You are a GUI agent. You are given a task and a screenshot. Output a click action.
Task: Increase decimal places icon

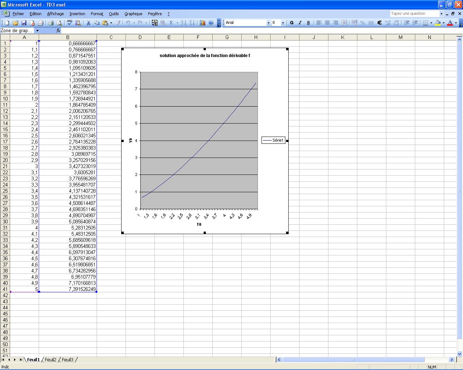click(x=388, y=23)
